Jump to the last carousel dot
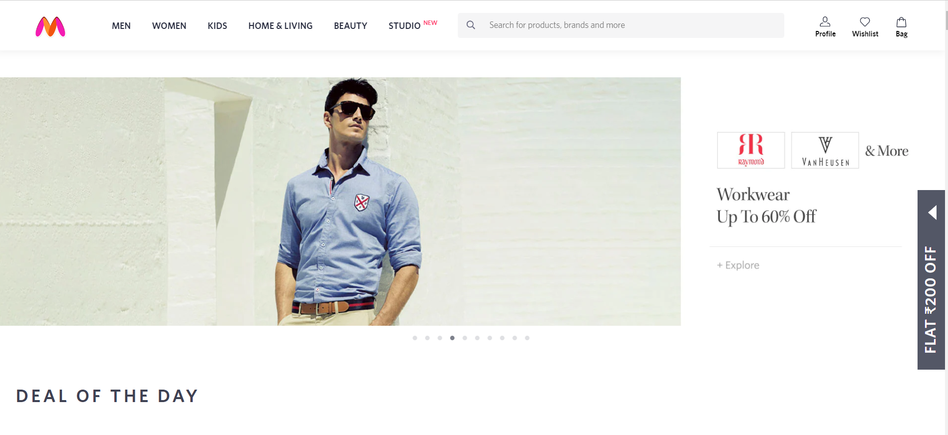The height and width of the screenshot is (435, 948). click(527, 338)
